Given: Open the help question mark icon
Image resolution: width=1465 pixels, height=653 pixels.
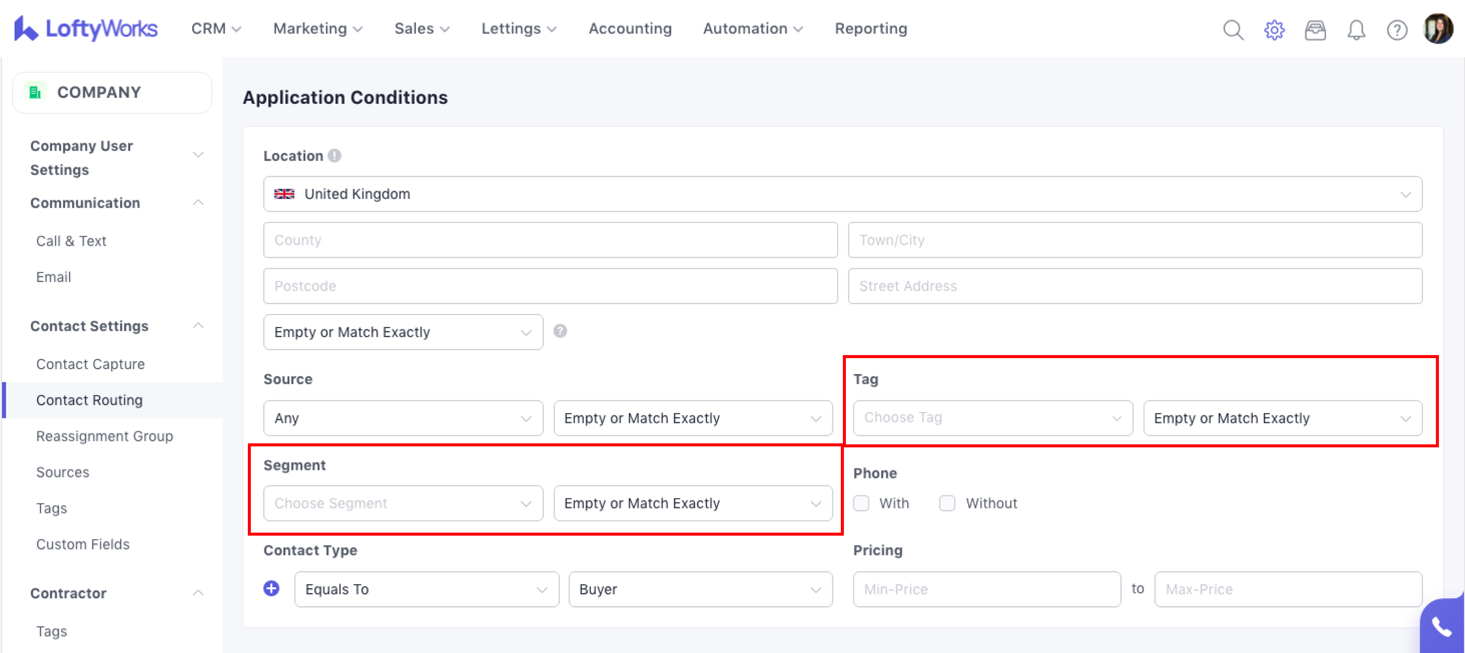Looking at the screenshot, I should coord(1397,30).
